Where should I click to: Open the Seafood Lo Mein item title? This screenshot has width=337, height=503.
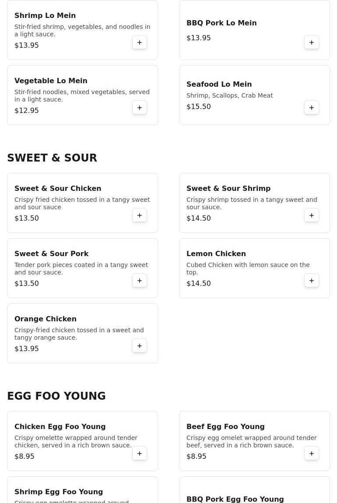tap(219, 84)
